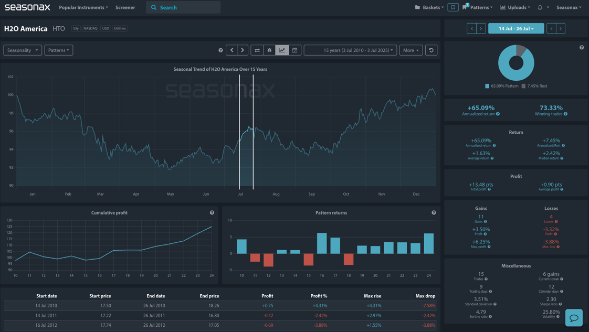
Task: Shift pattern start date later
Action: pos(481,28)
